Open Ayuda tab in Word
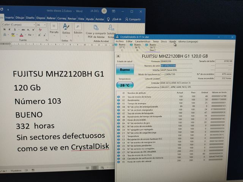 click(90, 19)
